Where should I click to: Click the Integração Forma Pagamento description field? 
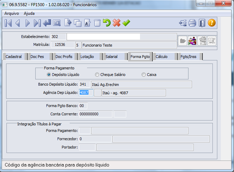click(x=140, y=131)
